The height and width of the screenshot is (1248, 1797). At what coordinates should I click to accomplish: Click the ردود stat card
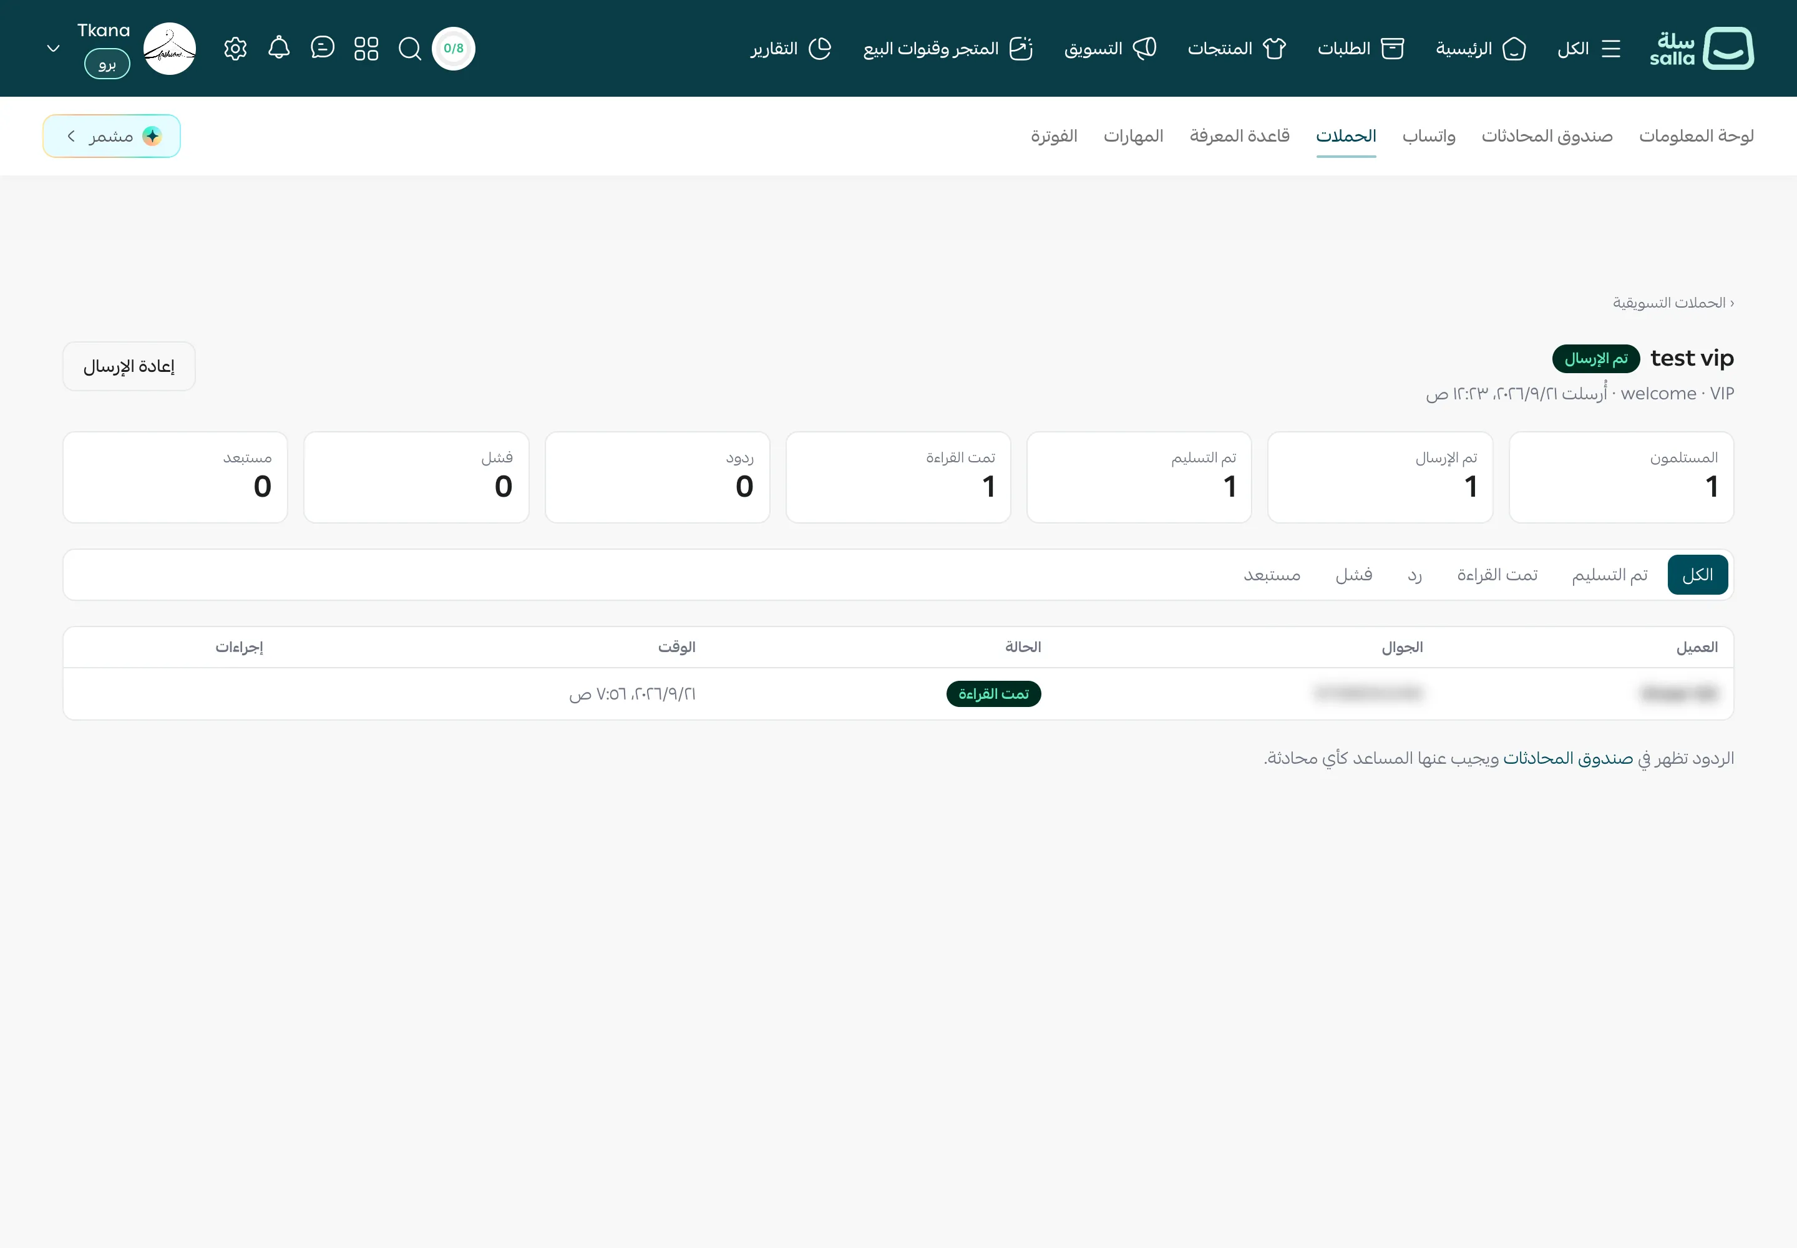658,477
